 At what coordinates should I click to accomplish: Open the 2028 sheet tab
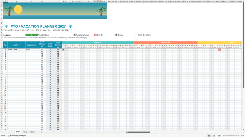25,132
